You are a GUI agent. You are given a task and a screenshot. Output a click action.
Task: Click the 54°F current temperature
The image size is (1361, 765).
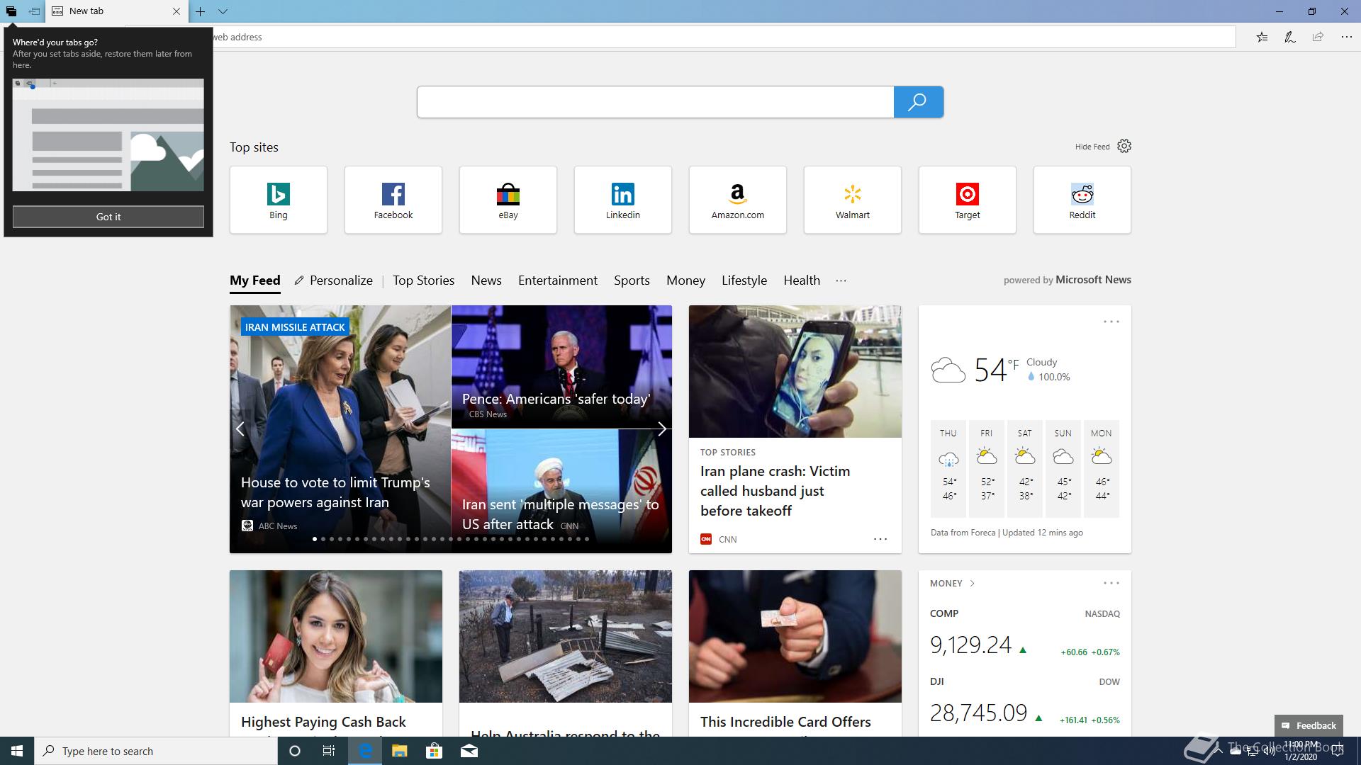[x=996, y=370]
